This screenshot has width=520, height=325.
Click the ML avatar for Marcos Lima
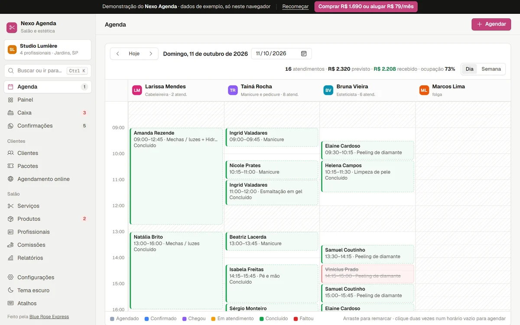coord(424,90)
